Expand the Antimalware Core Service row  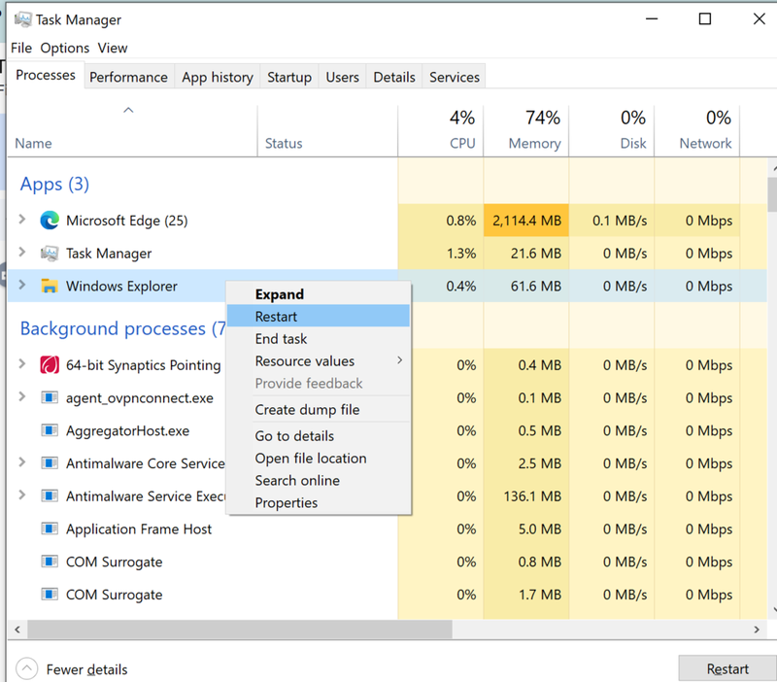coord(21,461)
